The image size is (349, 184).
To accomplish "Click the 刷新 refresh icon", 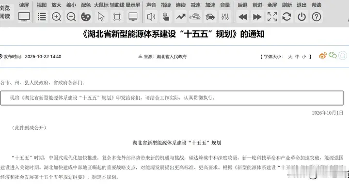I will pos(286,16).
